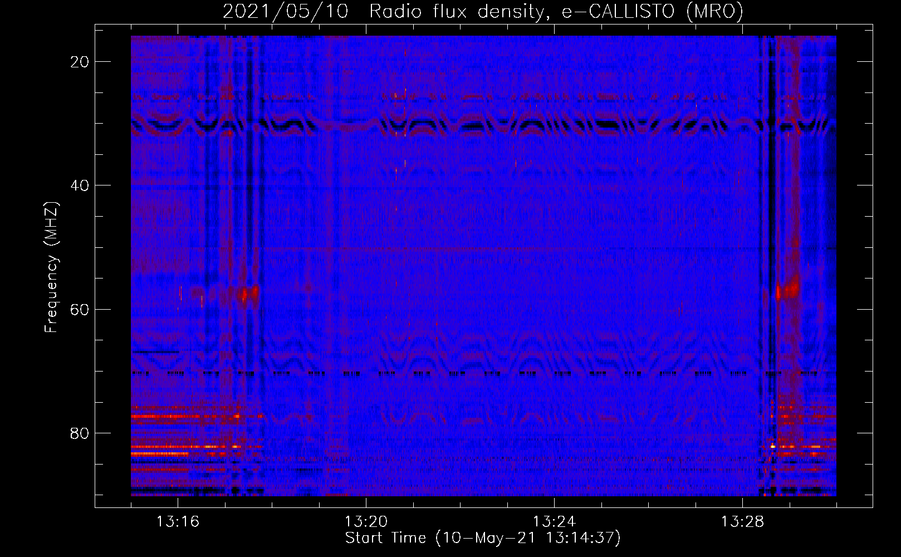The width and height of the screenshot is (901, 557).
Task: Click the '20' frequency tick label
Action: click(x=80, y=62)
